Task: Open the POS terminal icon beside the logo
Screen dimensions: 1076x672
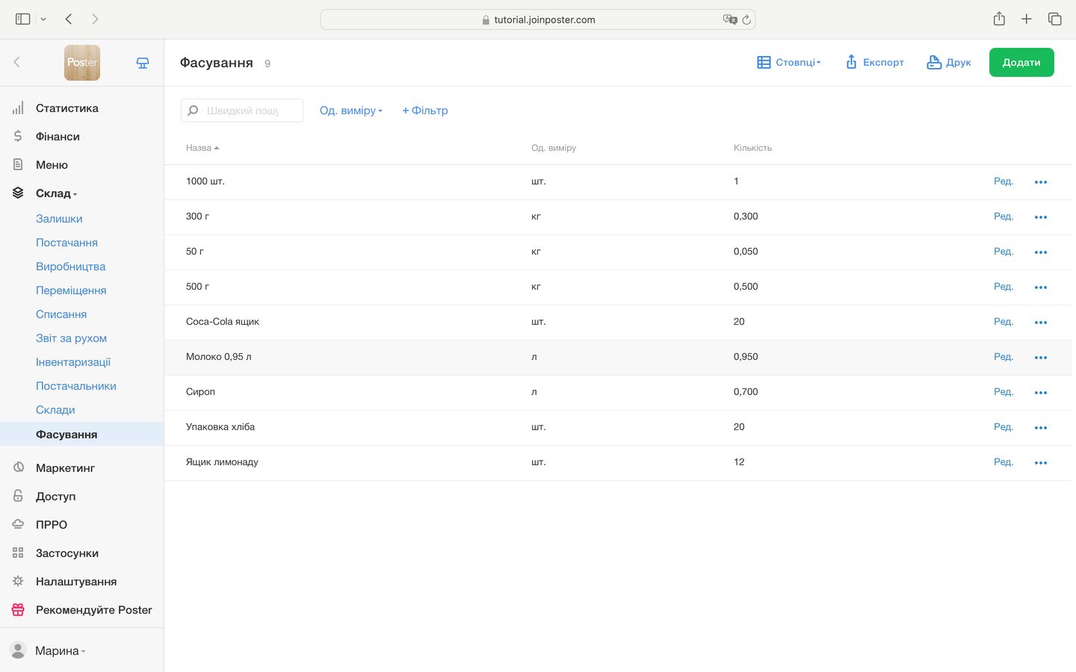Action: [x=143, y=63]
